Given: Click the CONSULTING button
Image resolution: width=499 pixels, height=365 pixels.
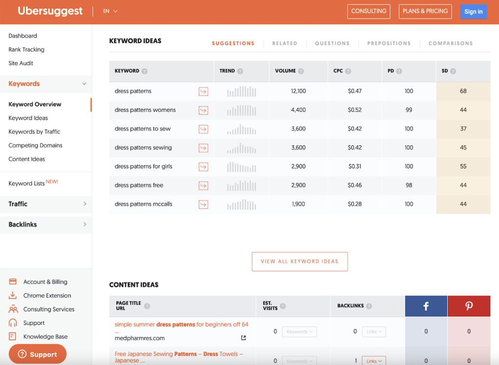Looking at the screenshot, I should point(369,12).
